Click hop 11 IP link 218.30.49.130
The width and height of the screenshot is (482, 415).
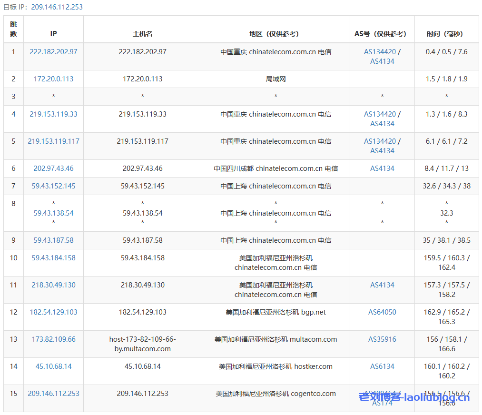pos(53,285)
